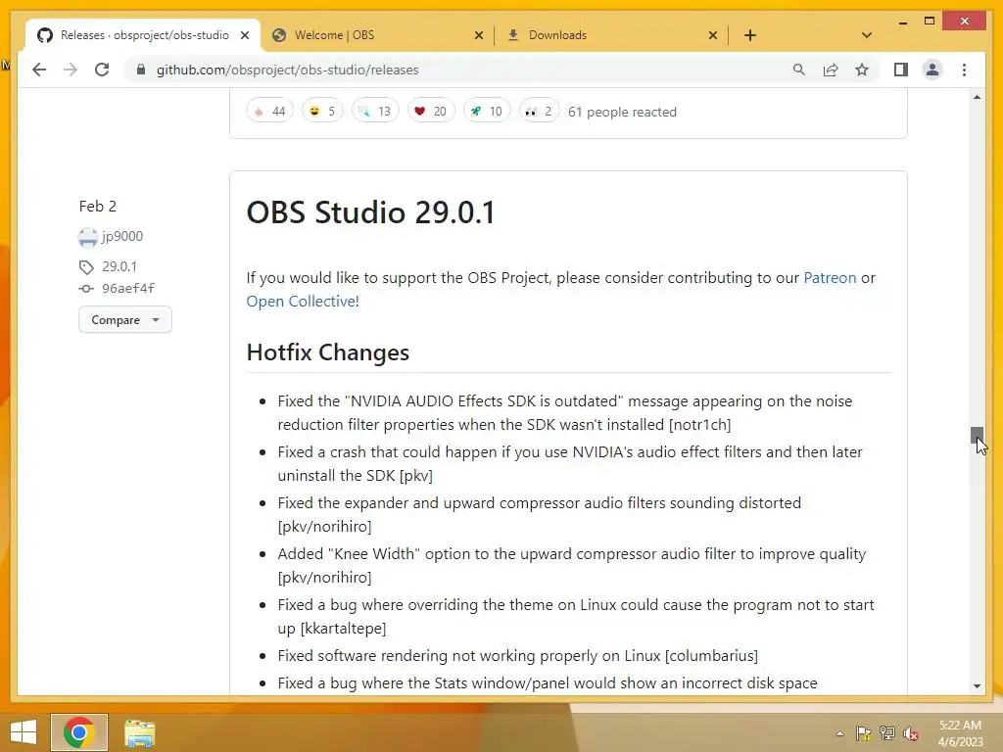
Task: Open the tab search dropdown chevron
Action: tap(867, 35)
